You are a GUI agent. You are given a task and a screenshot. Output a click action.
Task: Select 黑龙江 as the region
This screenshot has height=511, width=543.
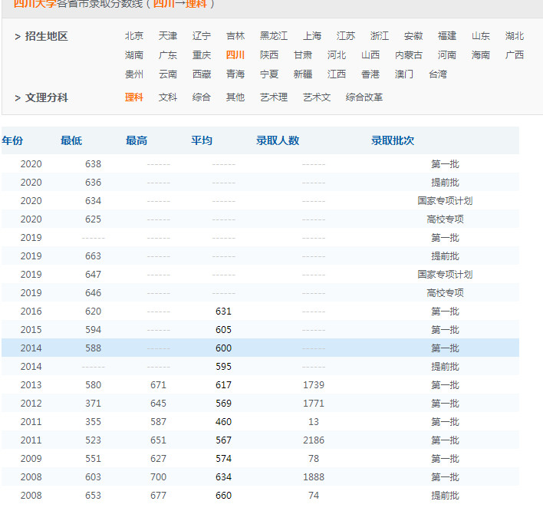274,36
